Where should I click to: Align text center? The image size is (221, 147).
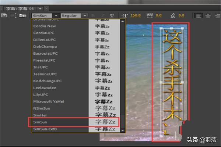click(x=208, y=15)
